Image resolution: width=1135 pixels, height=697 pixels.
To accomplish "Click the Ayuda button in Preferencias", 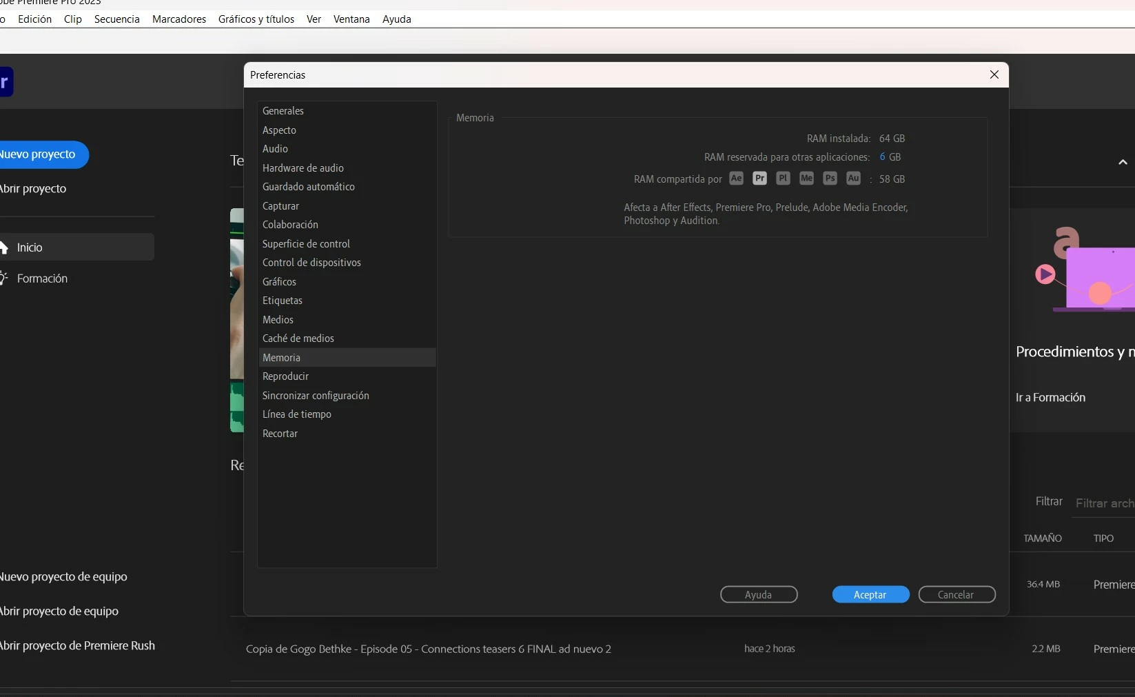I will [759, 595].
